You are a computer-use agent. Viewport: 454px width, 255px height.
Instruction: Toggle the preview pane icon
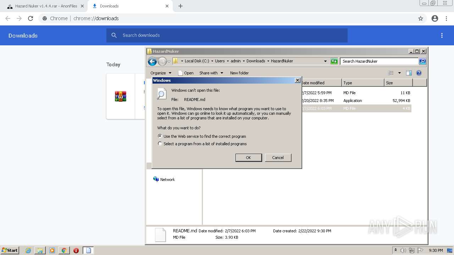coord(409,73)
